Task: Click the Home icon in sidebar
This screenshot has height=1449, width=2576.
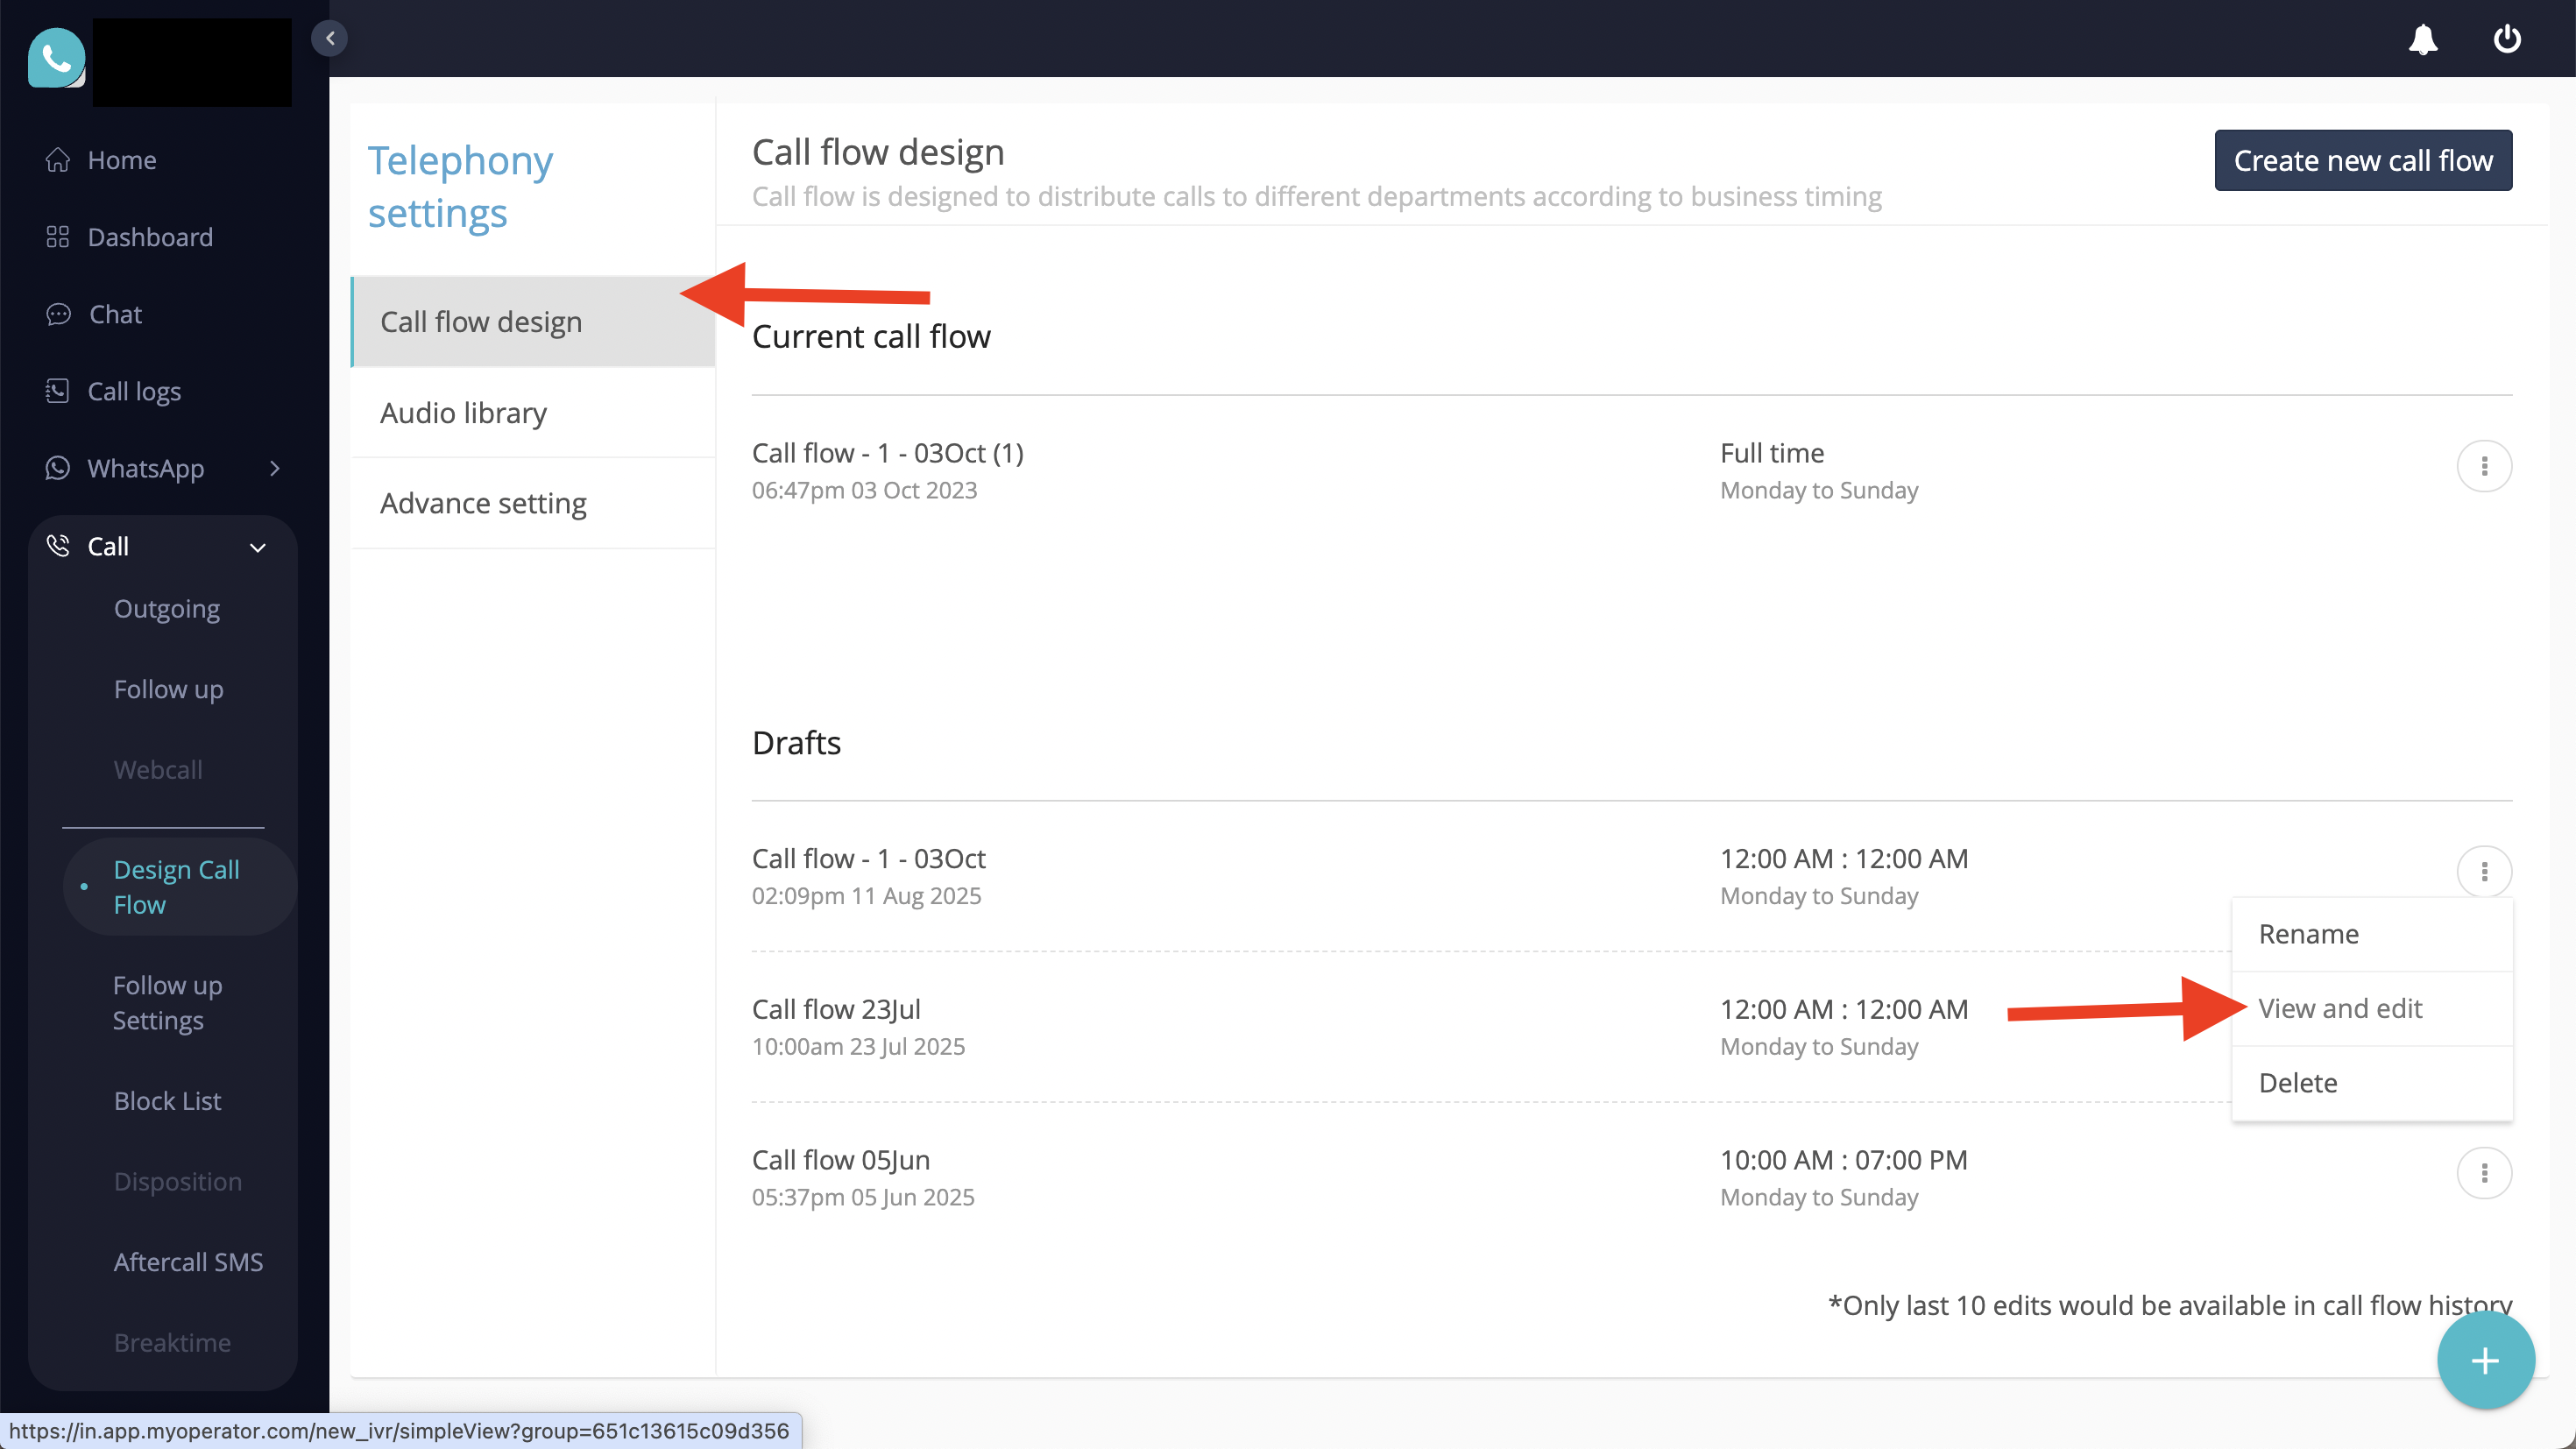Action: point(58,160)
